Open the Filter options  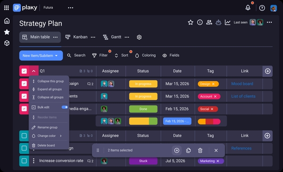[100, 55]
